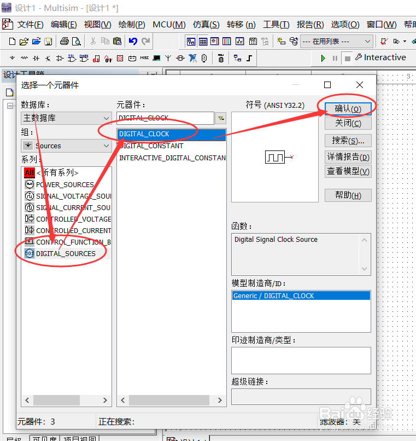416x441 pixels.
Task: Open the 文件(F) menu
Action: (x=31, y=25)
